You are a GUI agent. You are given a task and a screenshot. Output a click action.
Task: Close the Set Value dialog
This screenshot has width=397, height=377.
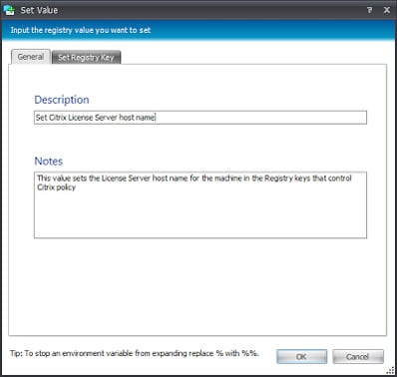coord(387,10)
